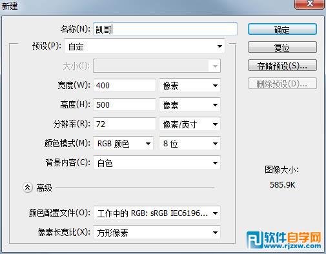Click the 名称 field containing 凯哥
This screenshot has width=326, height=254.
(x=165, y=29)
